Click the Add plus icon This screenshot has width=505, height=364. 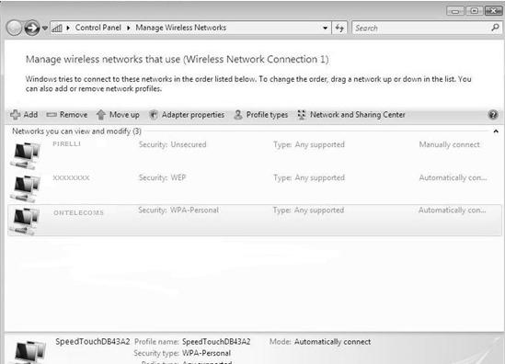tap(15, 115)
